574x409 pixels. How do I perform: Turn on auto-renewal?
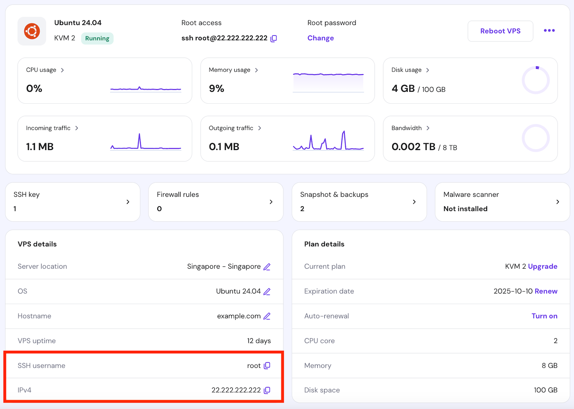544,316
